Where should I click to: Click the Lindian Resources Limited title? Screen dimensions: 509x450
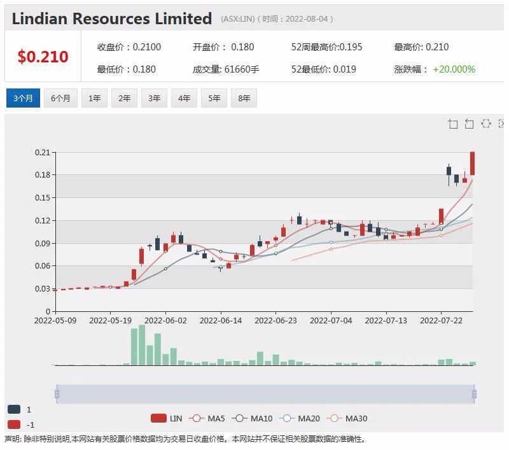pos(112,18)
